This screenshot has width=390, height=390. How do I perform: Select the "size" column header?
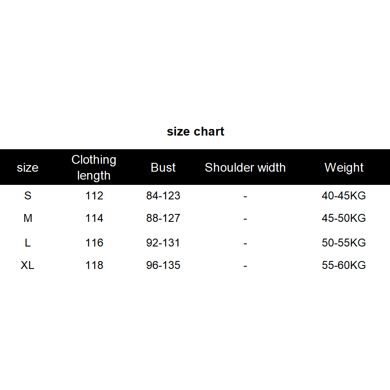coord(28,168)
